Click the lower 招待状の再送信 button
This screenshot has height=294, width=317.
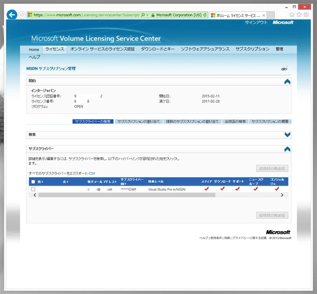coord(272,215)
